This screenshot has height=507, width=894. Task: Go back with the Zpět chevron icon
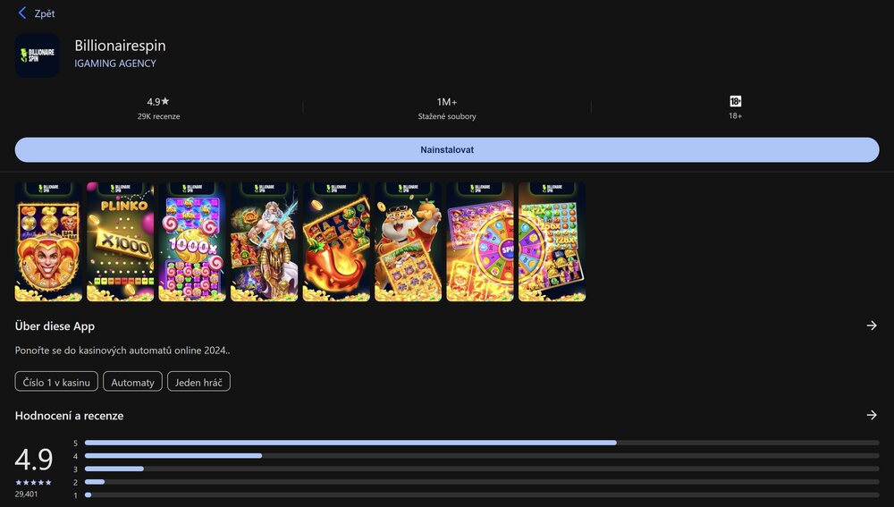(x=22, y=13)
